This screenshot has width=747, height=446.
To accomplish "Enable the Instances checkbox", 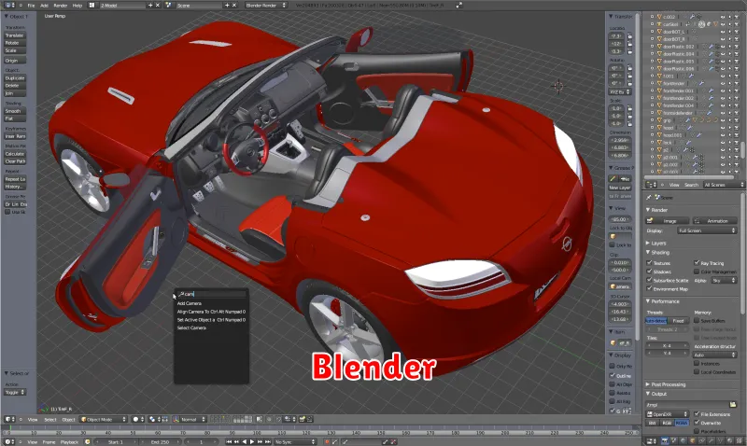I will point(697,363).
